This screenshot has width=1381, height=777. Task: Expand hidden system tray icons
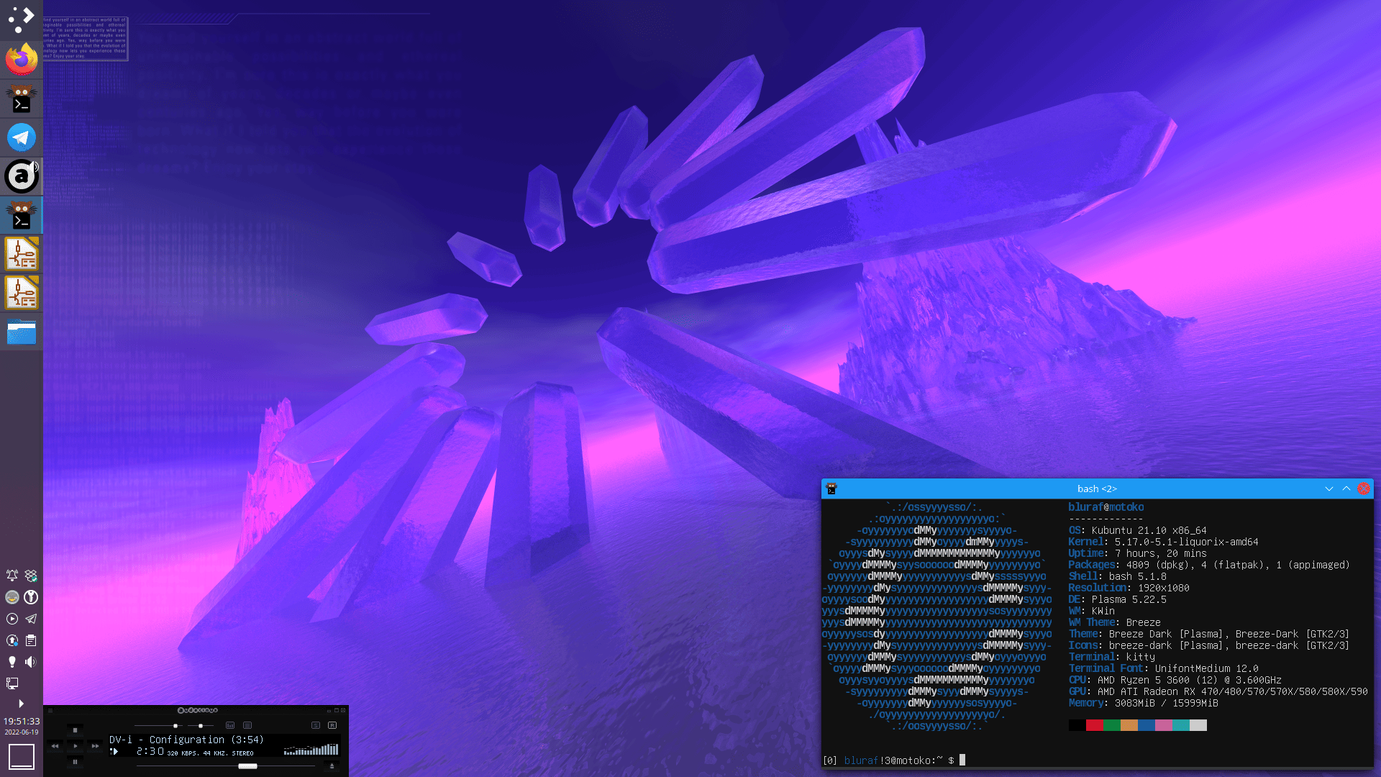(x=21, y=704)
